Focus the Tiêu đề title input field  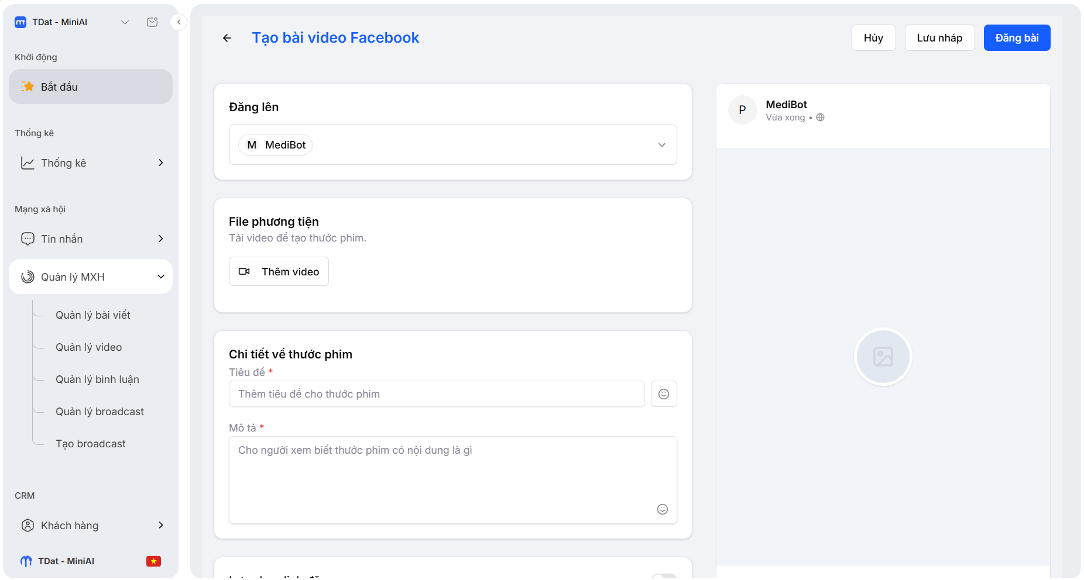tap(437, 394)
